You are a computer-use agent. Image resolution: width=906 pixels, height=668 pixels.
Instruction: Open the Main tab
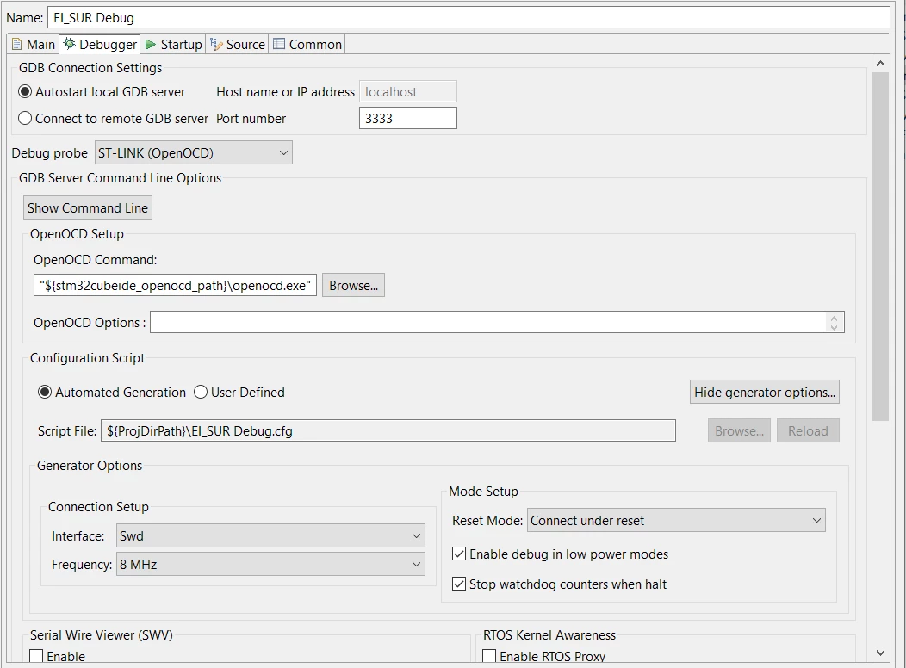click(x=34, y=45)
